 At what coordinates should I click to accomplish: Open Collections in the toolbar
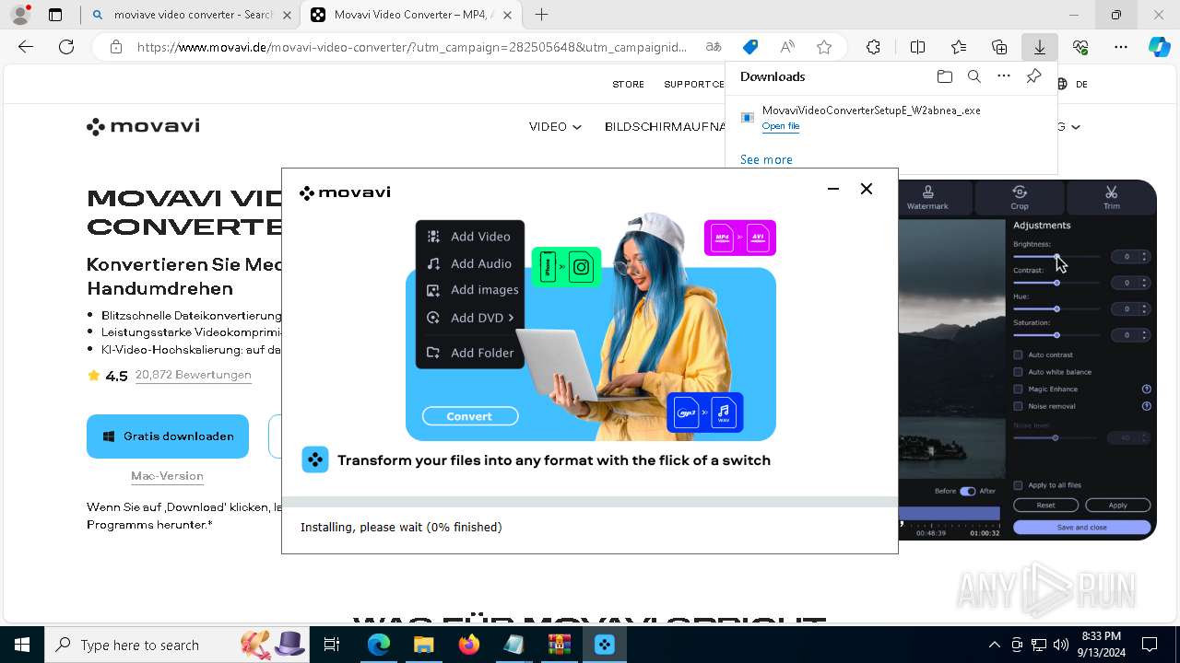999,47
